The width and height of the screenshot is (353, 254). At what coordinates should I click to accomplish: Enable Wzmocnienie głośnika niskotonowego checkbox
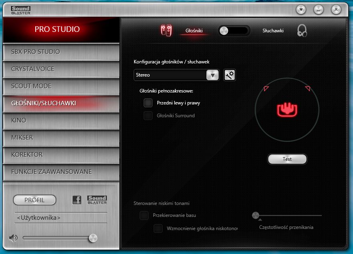[158, 228]
